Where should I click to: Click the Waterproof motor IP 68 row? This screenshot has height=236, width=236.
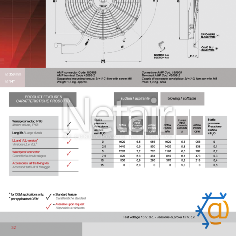33,123
